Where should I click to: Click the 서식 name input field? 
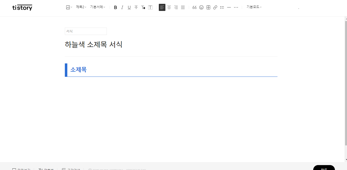pos(86,31)
